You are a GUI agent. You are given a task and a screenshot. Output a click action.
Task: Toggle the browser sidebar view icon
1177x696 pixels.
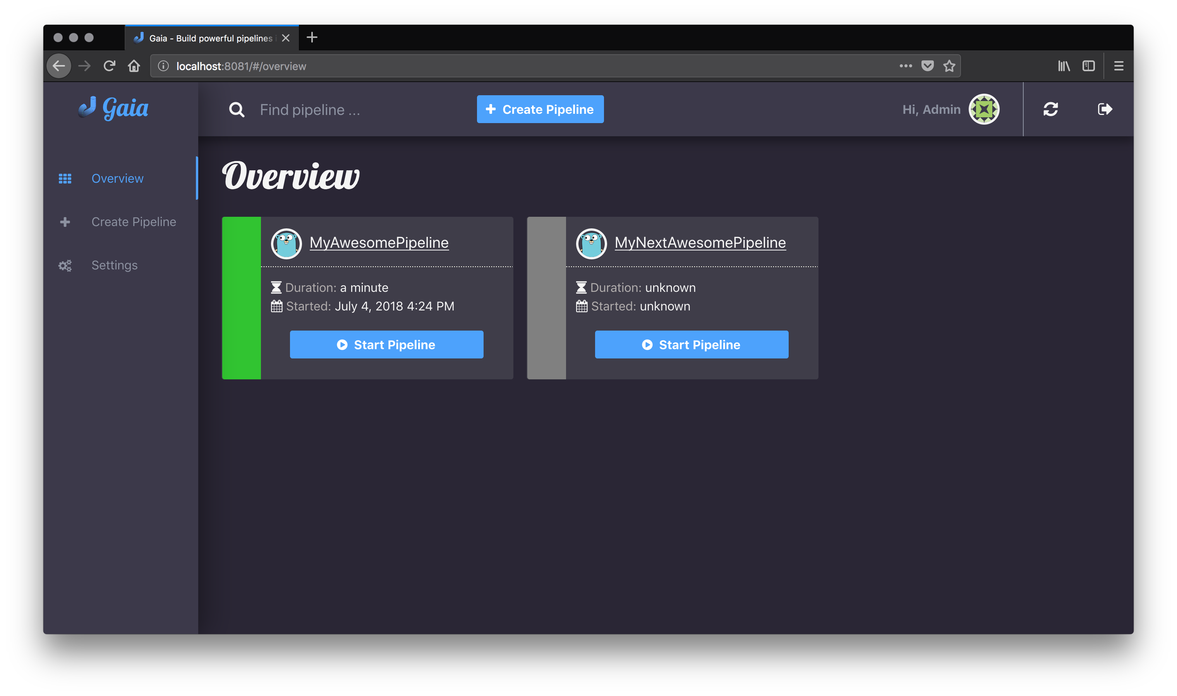coord(1088,66)
